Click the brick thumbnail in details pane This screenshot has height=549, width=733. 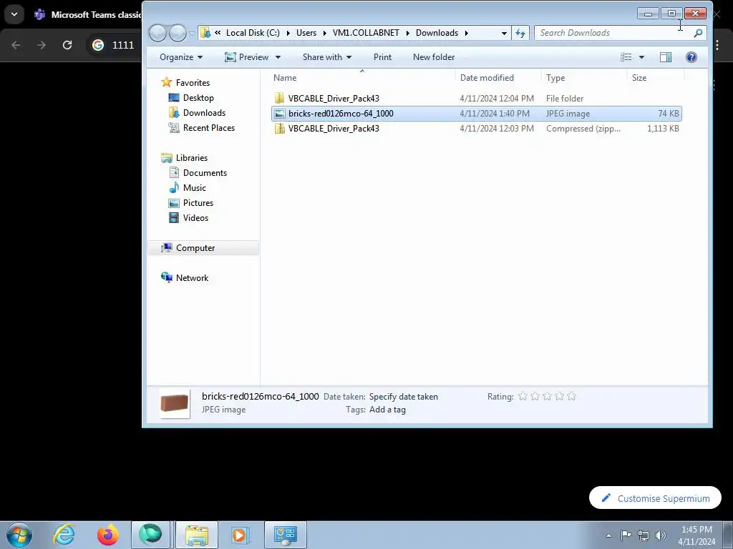point(175,403)
